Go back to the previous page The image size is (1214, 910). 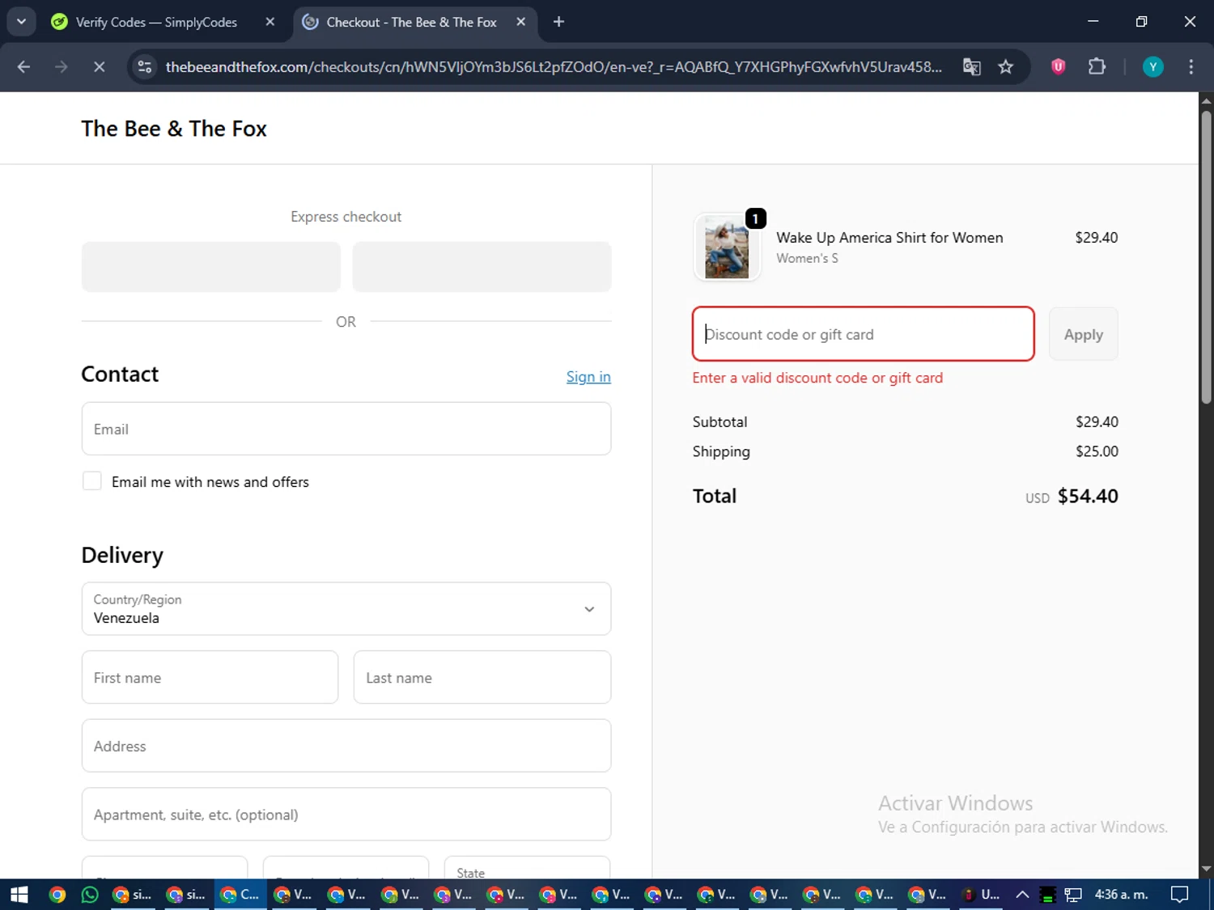click(x=23, y=67)
